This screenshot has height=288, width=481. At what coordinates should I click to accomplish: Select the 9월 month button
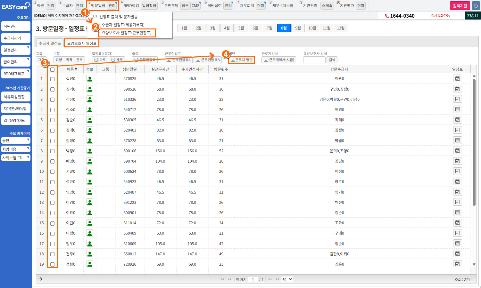point(298,28)
